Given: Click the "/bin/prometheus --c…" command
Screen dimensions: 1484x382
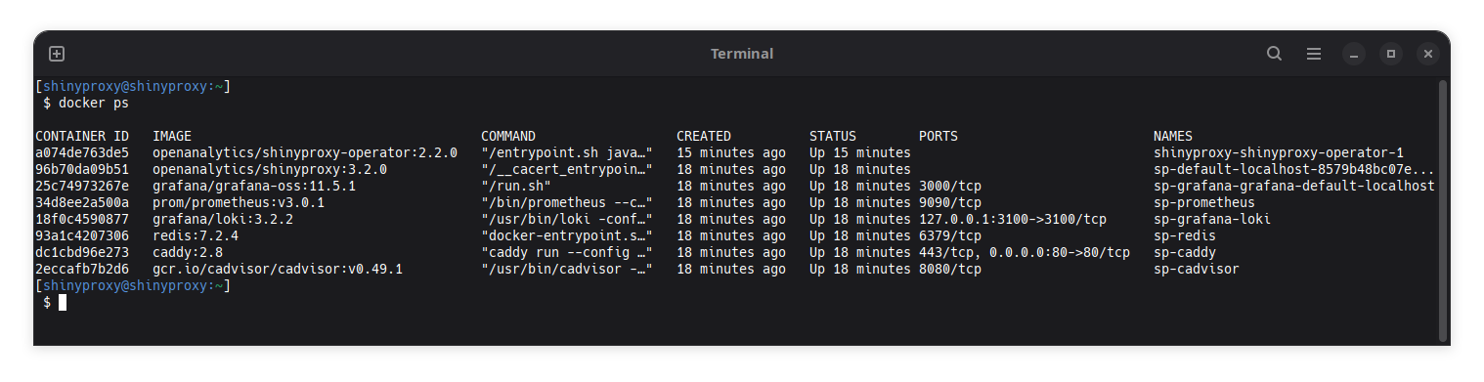Looking at the screenshot, I should tap(567, 202).
